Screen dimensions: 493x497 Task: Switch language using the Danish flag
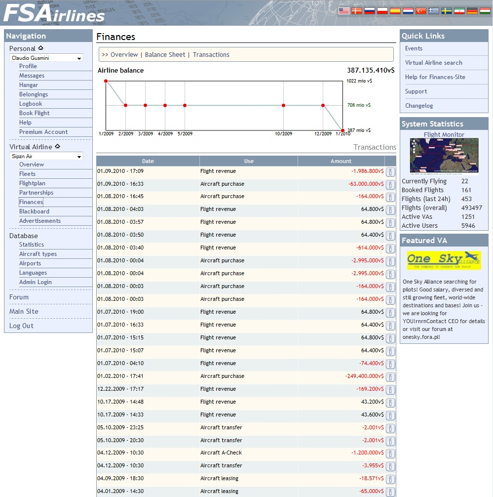(x=356, y=10)
